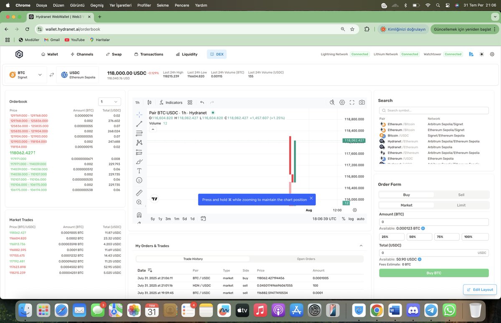Dismiss the zooming hint tooltip

tap(311, 199)
